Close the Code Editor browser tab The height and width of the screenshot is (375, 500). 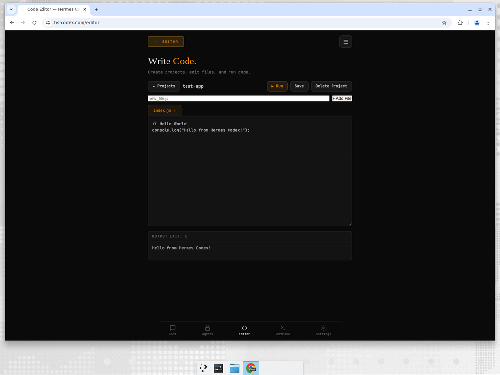pos(85,9)
